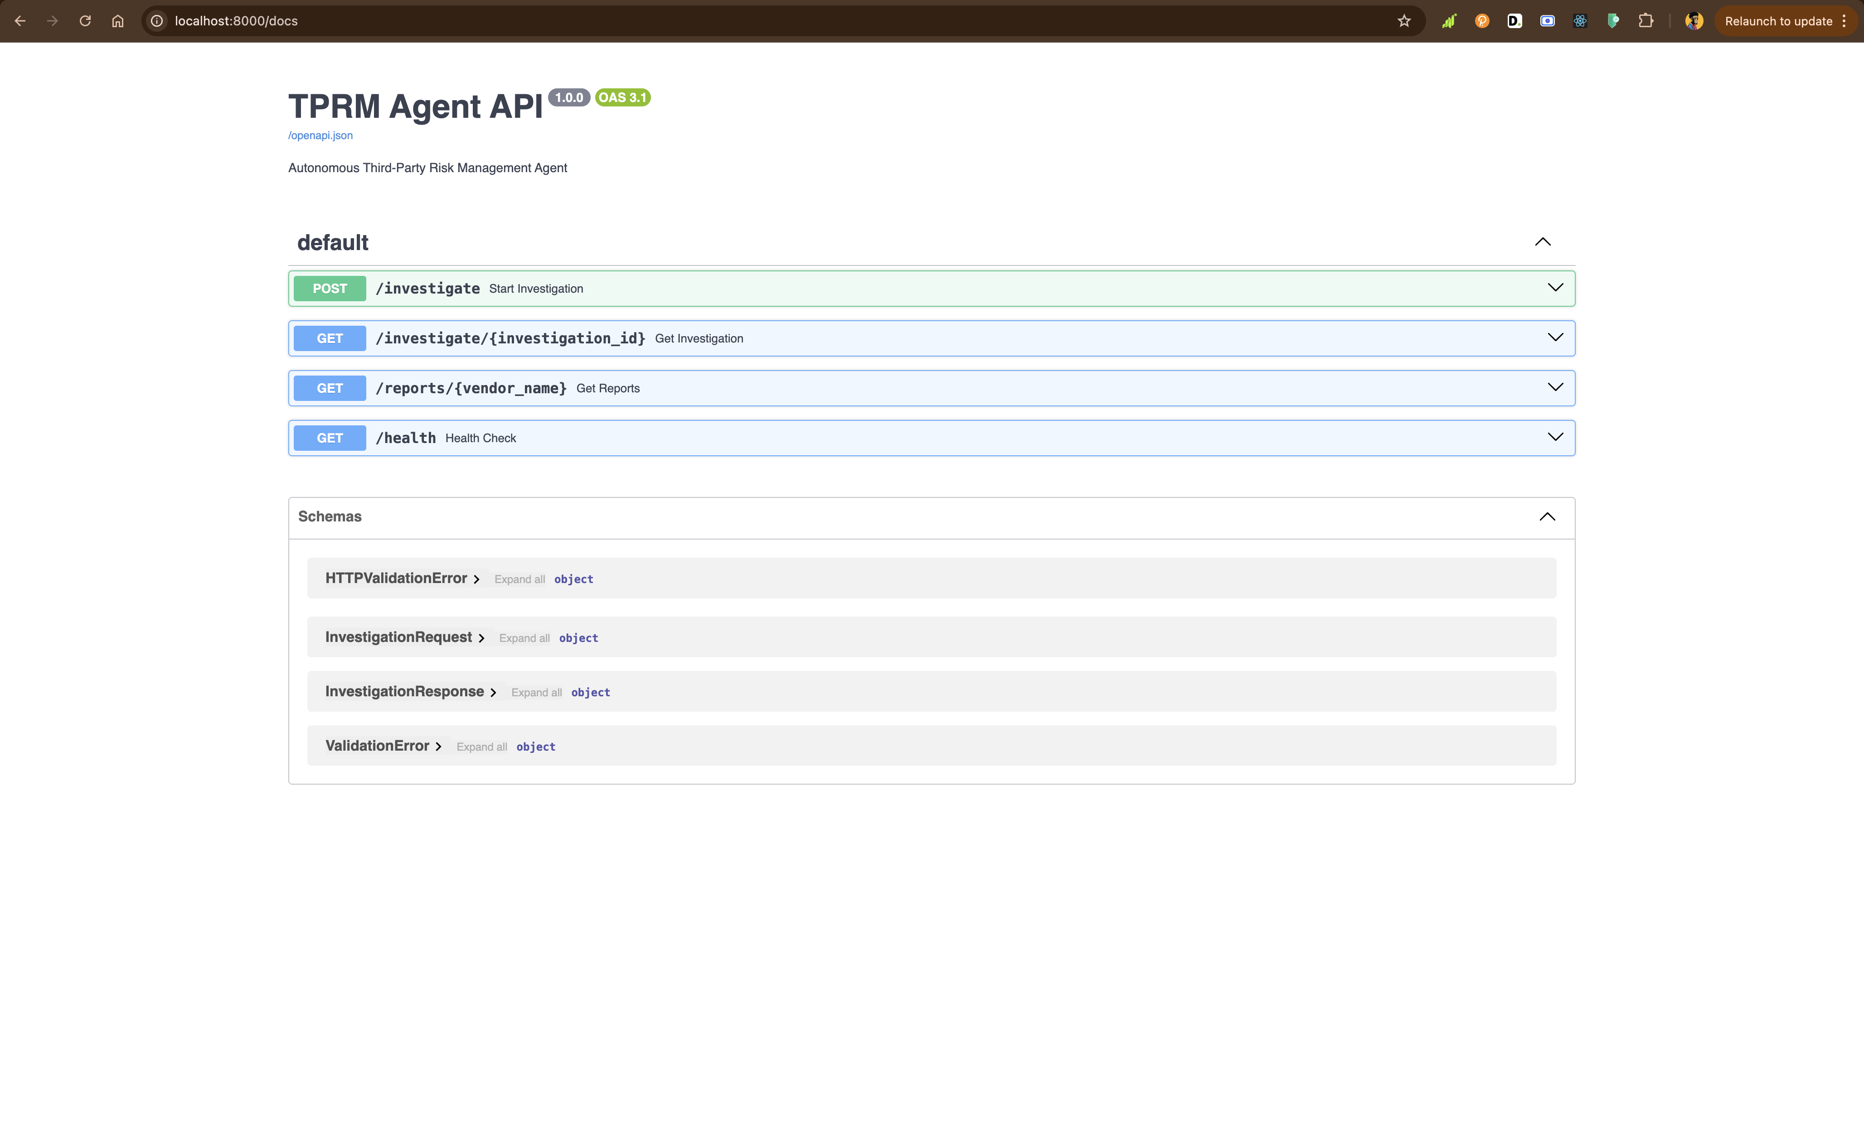Open the browser profile avatar menu
This screenshot has height=1128, width=1864.
click(1694, 20)
